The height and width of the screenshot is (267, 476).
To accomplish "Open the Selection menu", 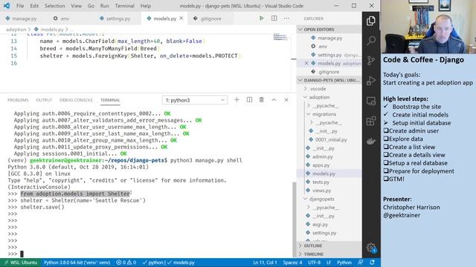I will point(54,6).
